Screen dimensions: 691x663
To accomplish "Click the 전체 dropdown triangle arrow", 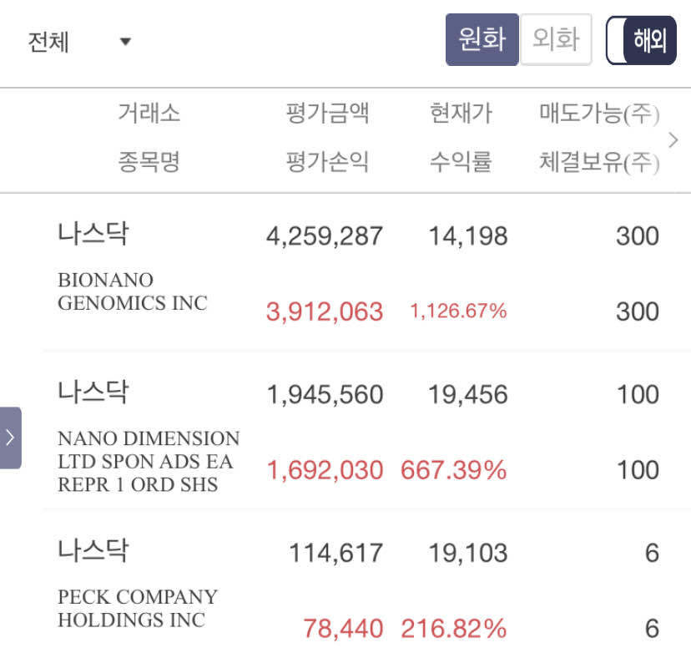I will click(x=125, y=41).
